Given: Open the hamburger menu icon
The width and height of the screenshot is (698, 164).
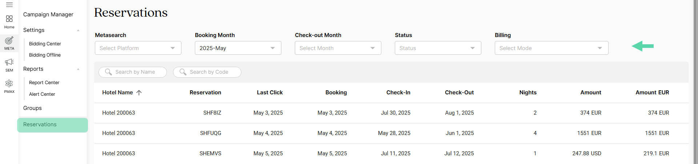Looking at the screenshot, I should pyautogui.click(x=9, y=5).
